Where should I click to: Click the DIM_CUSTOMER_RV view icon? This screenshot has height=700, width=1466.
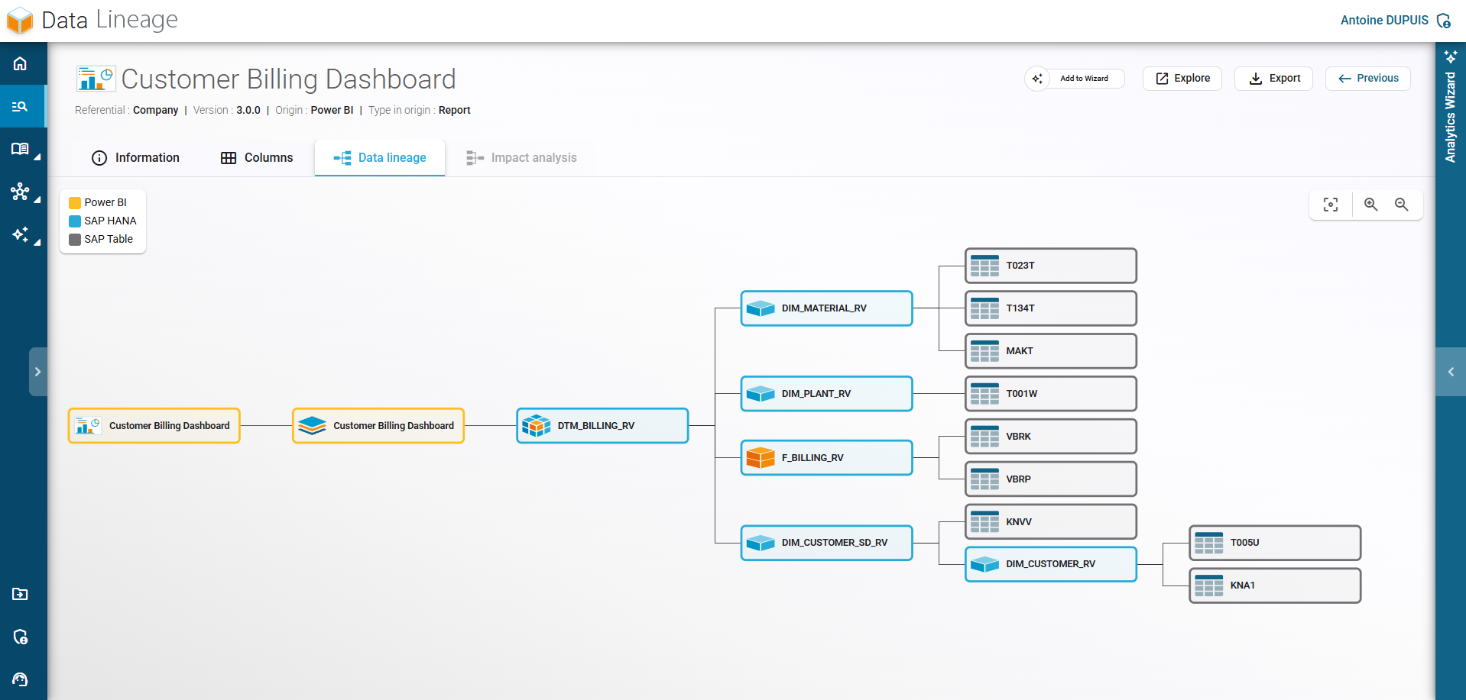[984, 564]
